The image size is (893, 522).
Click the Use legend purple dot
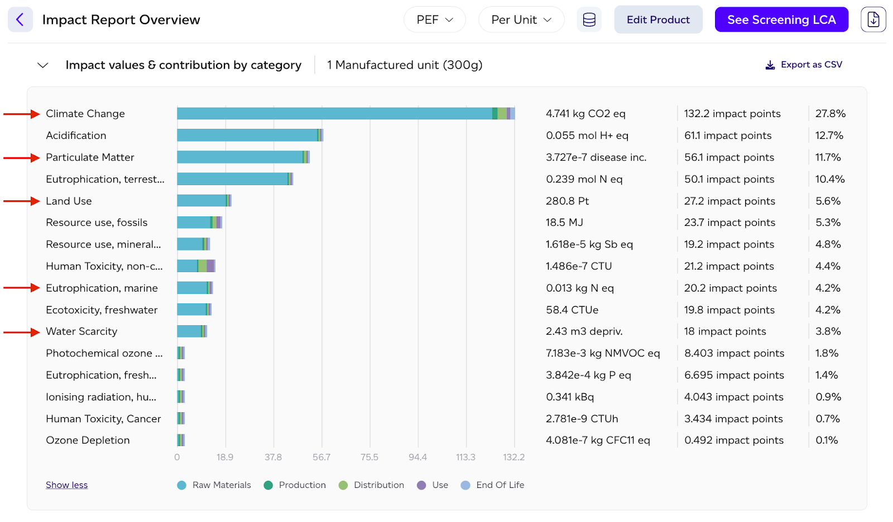coord(421,485)
